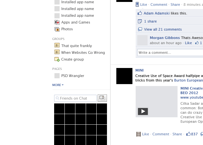The width and height of the screenshot is (203, 145).
Task: Click the thumbs-up icon beside Adam Adamski
Action: coord(140,13)
